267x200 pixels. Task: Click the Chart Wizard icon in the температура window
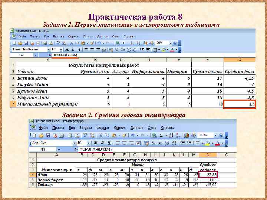187,136
